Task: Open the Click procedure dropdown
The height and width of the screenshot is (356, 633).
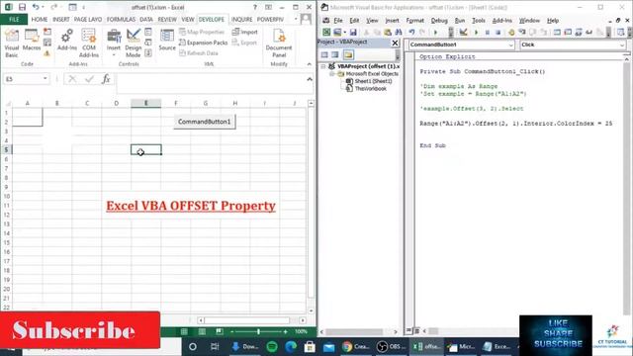Action: tap(622, 44)
